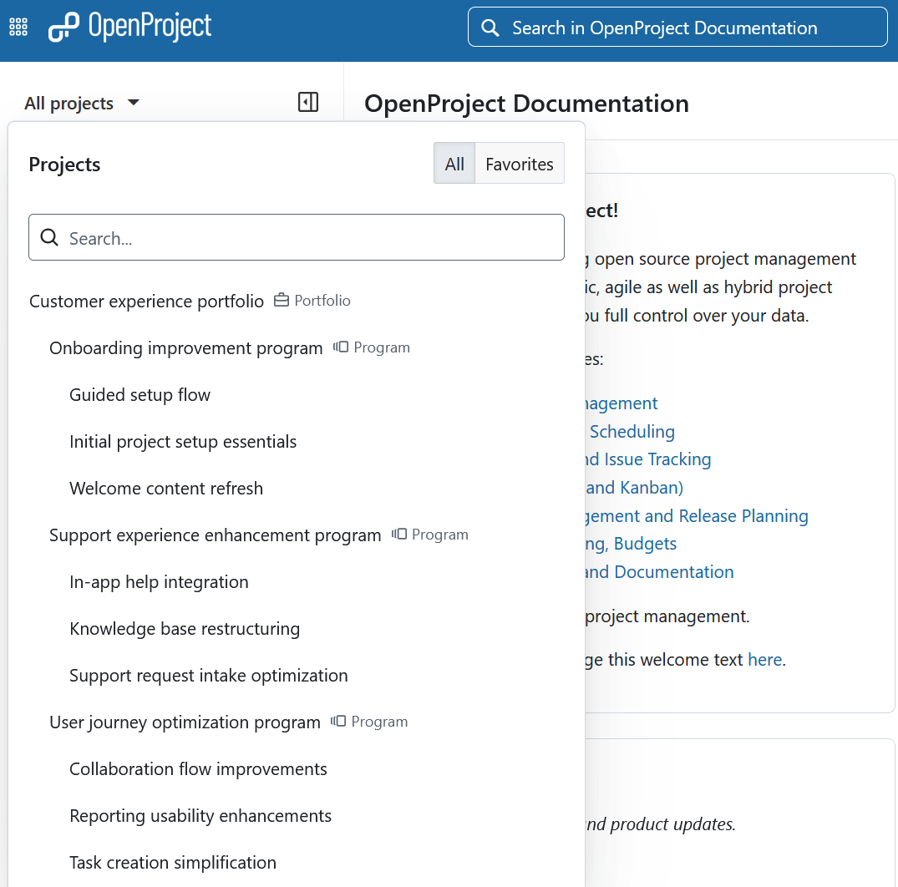Click the 'here' welcome text link
This screenshot has width=898, height=887.
coord(764,660)
